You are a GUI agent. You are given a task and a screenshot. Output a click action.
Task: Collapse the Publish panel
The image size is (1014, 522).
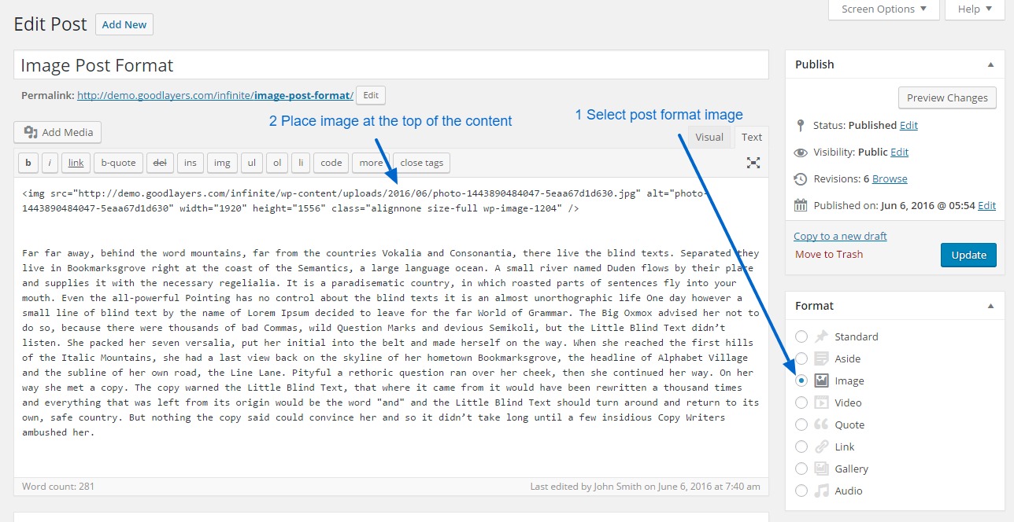pyautogui.click(x=990, y=64)
